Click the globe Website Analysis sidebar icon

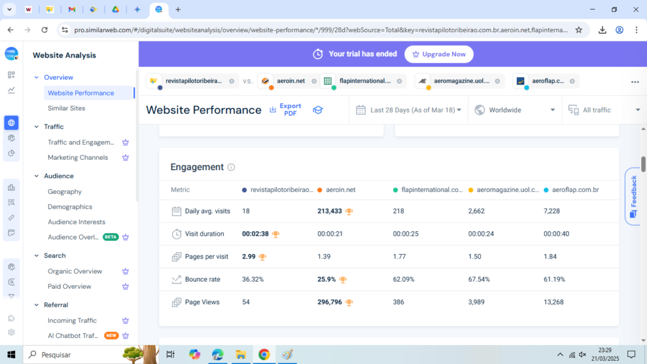11,123
